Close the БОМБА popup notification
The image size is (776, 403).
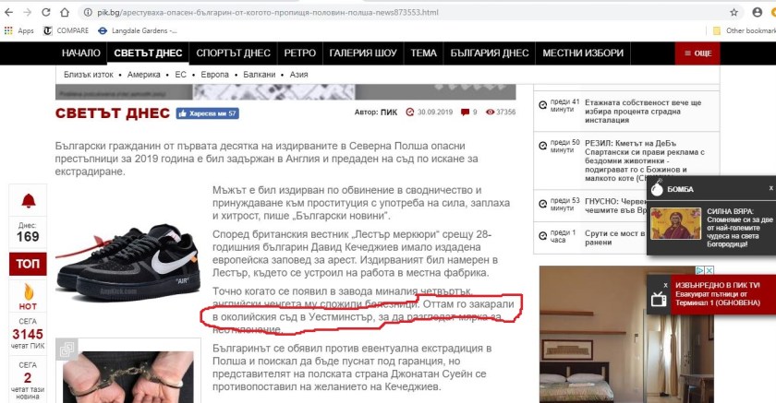[x=770, y=188]
